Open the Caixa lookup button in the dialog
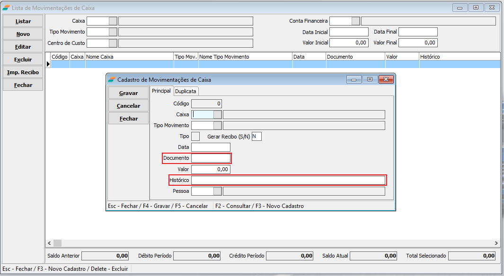The width and height of the screenshot is (504, 276). click(x=218, y=114)
